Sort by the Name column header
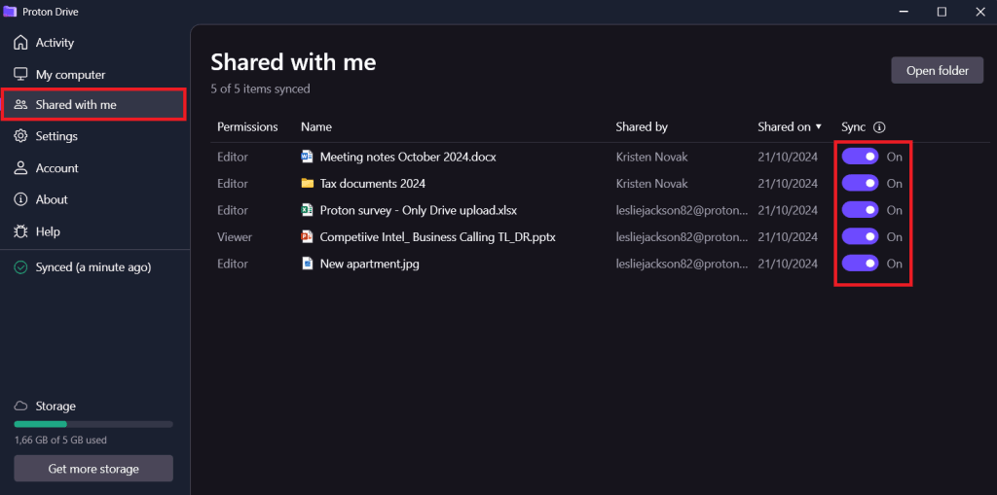Viewport: 997px width, 495px height. point(316,127)
